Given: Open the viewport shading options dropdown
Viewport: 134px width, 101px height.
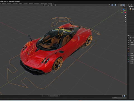Looking at the screenshot, I should pyautogui.click(x=126, y=5).
